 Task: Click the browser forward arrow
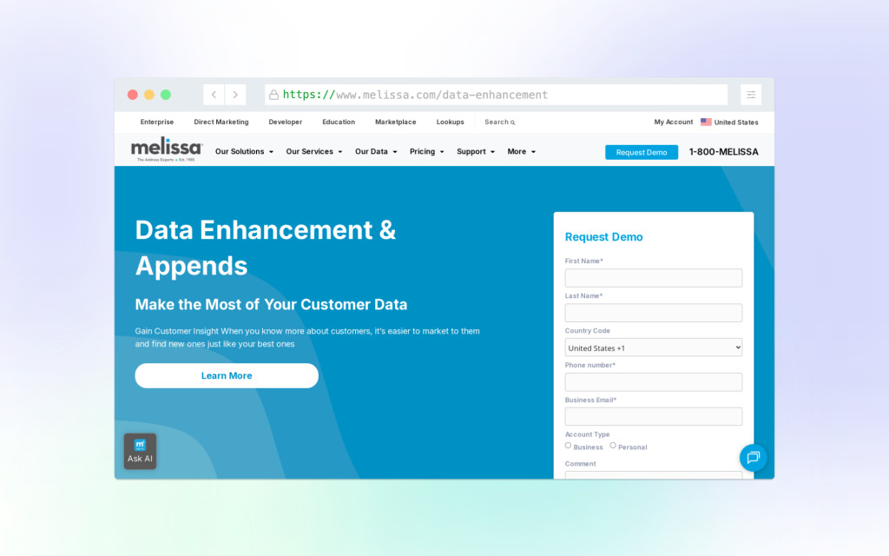point(235,95)
